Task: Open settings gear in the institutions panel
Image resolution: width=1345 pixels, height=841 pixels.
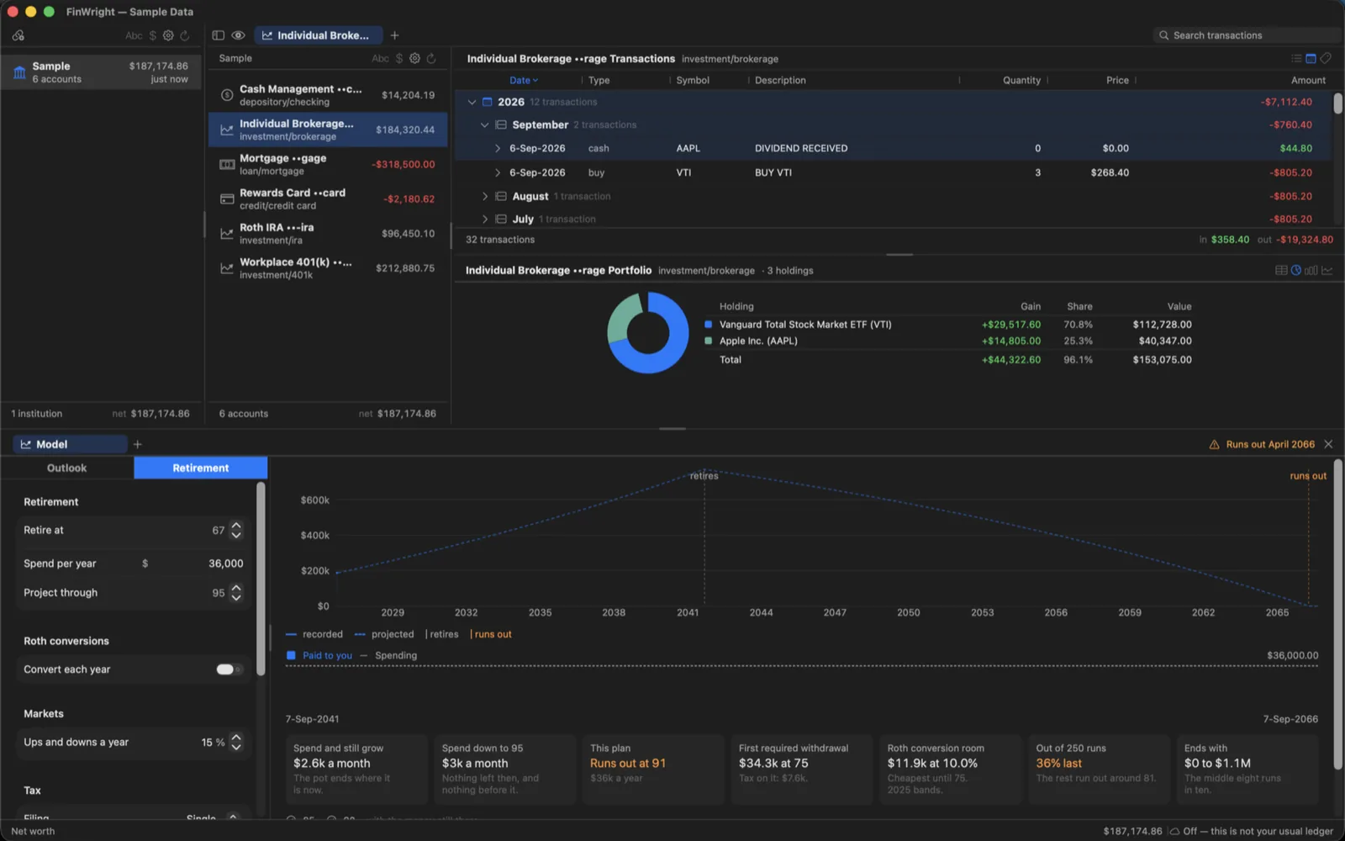Action: click(168, 35)
